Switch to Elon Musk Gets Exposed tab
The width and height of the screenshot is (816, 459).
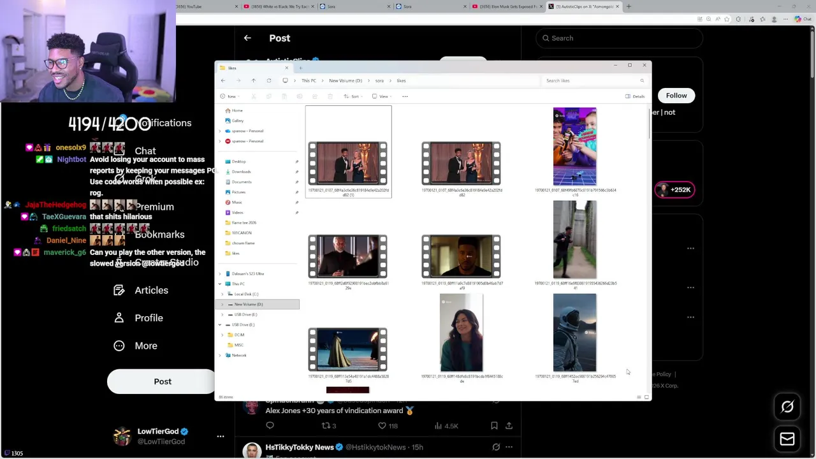pyautogui.click(x=507, y=6)
